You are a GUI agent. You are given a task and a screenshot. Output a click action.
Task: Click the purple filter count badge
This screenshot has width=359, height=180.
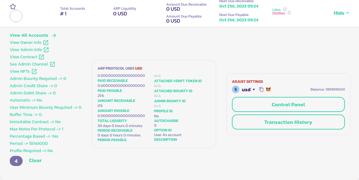click(16, 161)
